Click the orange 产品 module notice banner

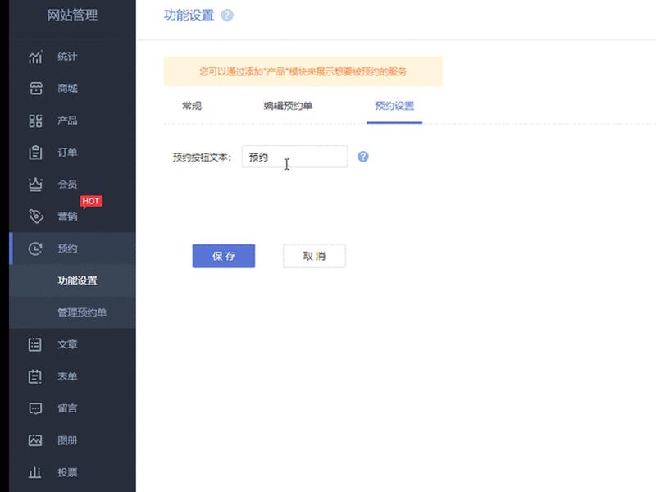[x=303, y=71]
